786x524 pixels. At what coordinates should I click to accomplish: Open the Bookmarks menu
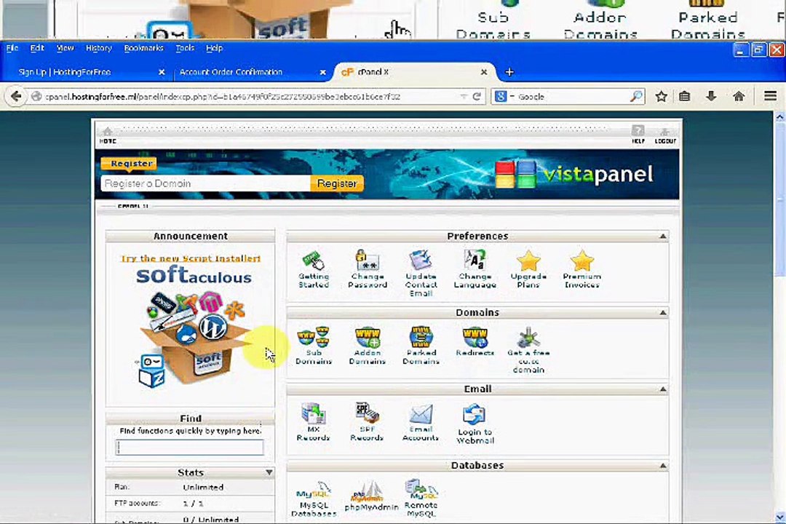[144, 48]
